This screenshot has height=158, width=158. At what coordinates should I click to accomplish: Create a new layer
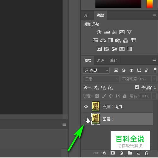pos(138,153)
